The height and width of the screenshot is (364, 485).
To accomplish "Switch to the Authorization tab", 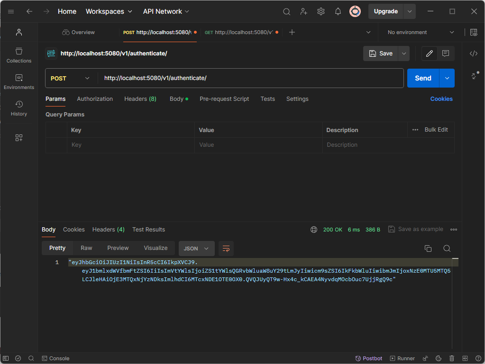I will [95, 99].
